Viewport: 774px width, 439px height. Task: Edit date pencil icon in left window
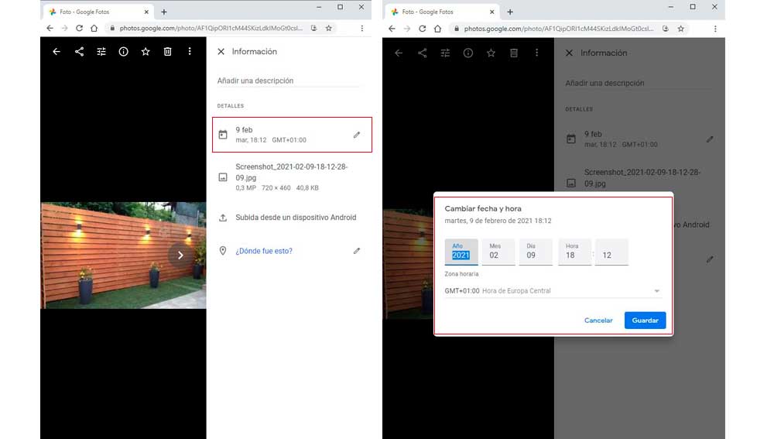pos(356,135)
